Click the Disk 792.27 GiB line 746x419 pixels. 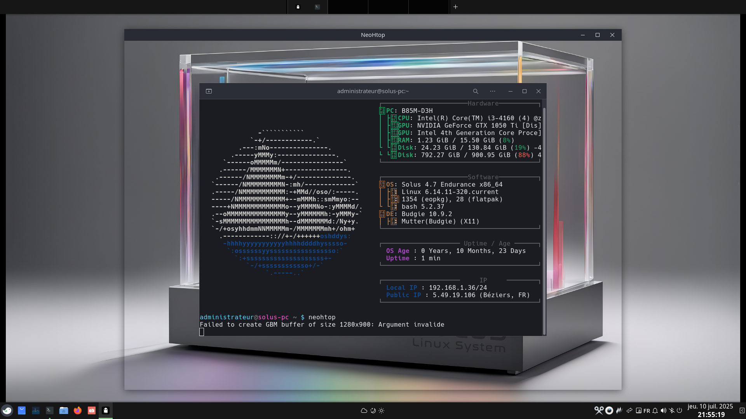pyautogui.click(x=466, y=155)
